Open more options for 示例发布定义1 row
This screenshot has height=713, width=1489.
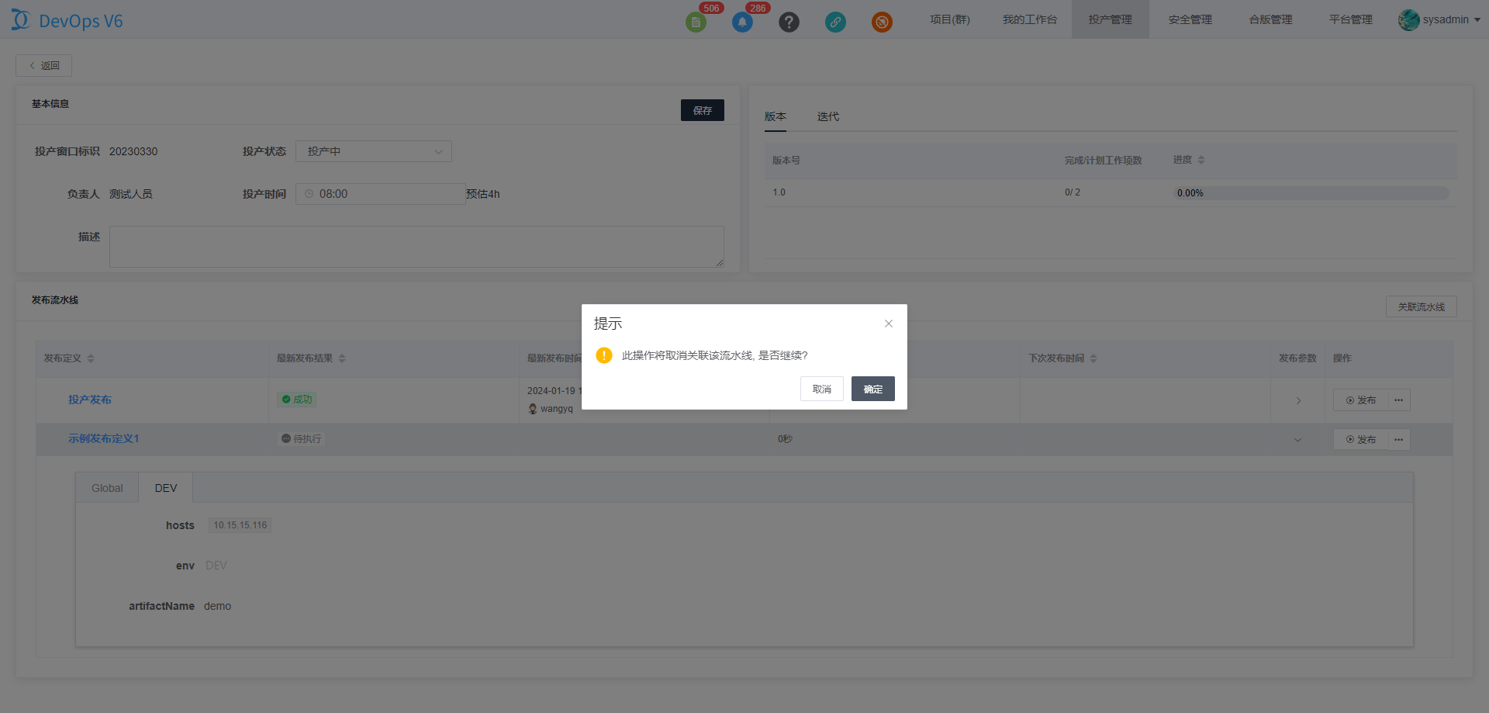click(1398, 440)
